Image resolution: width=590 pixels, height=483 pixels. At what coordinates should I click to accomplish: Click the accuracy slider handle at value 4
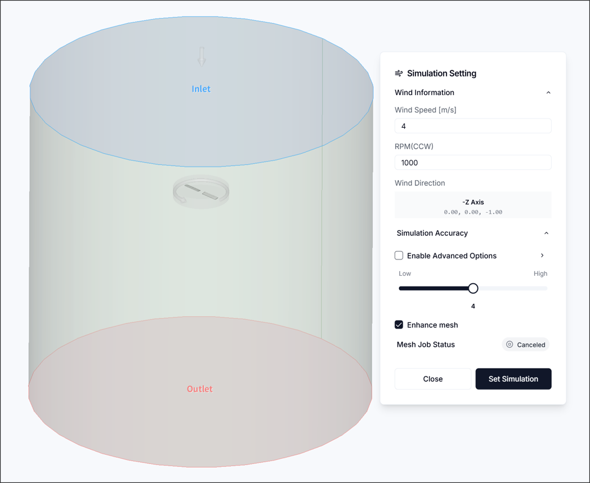[473, 288]
